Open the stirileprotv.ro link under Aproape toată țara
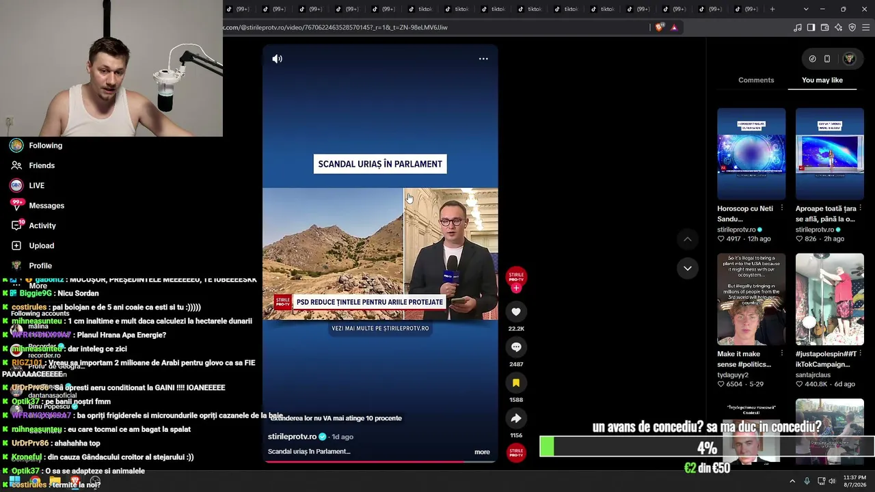The height and width of the screenshot is (492, 875). click(x=815, y=230)
